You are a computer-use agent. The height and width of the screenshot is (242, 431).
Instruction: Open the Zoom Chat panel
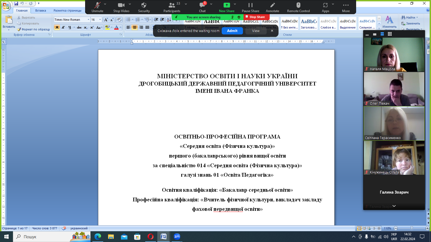(202, 7)
